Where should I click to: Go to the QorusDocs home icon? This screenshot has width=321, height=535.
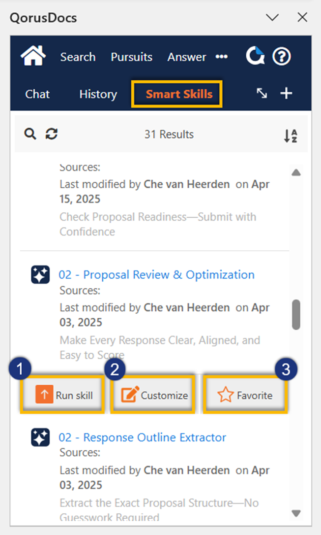(33, 57)
